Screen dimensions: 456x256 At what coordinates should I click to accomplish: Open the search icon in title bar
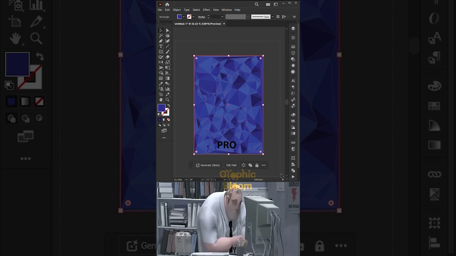[x=256, y=4]
